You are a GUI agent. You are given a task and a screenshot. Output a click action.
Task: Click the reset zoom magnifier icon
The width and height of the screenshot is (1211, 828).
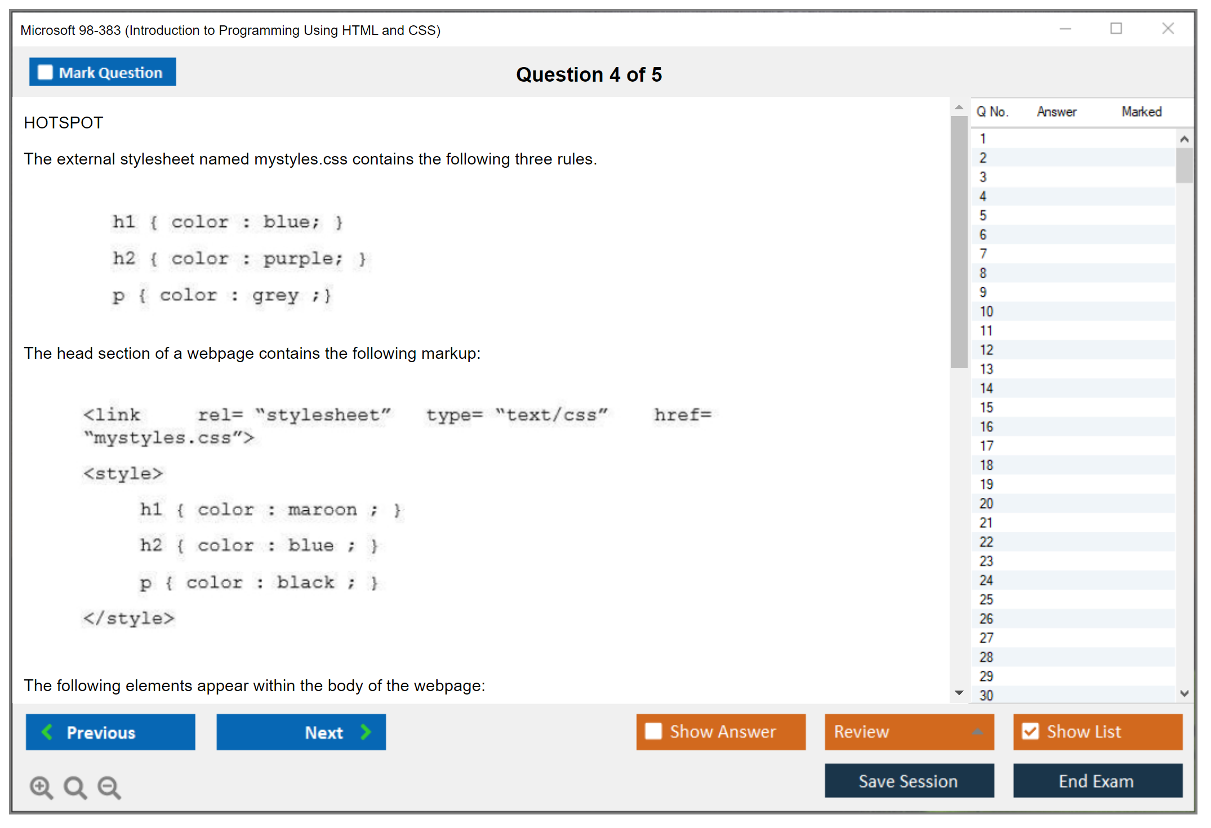75,787
